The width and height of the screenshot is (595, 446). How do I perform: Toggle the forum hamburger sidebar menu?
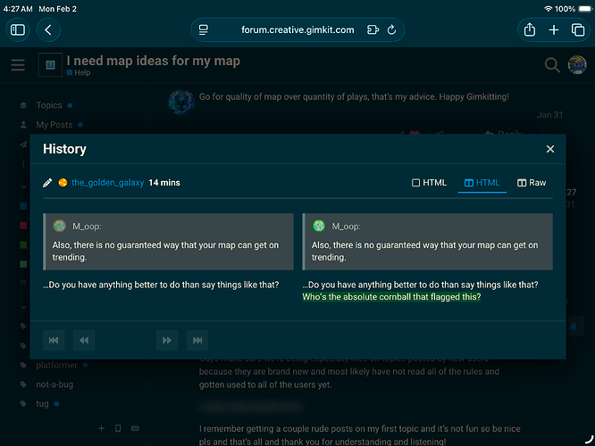click(x=18, y=65)
